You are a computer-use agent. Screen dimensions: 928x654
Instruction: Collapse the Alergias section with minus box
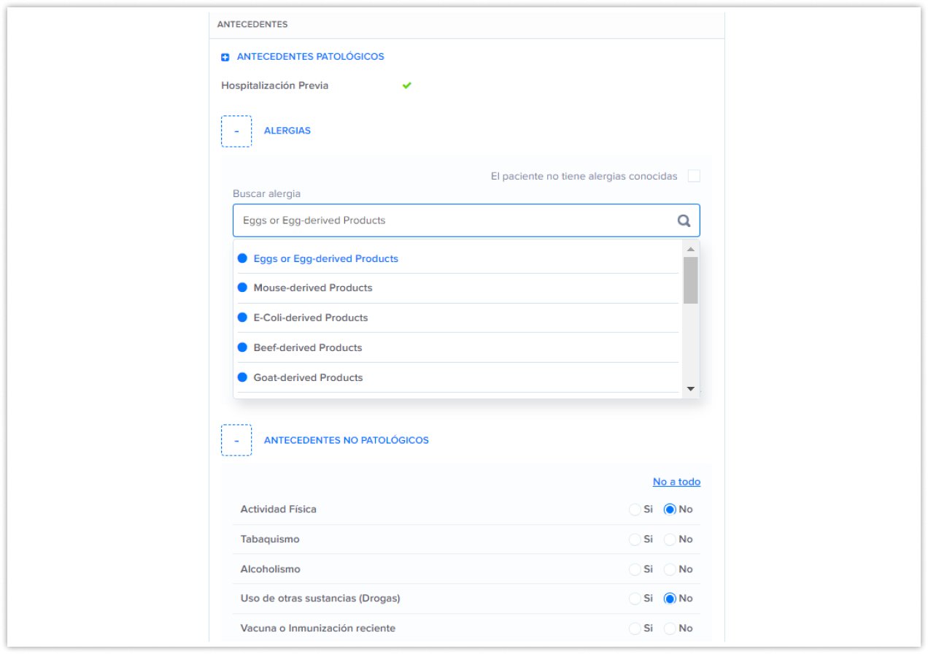236,131
